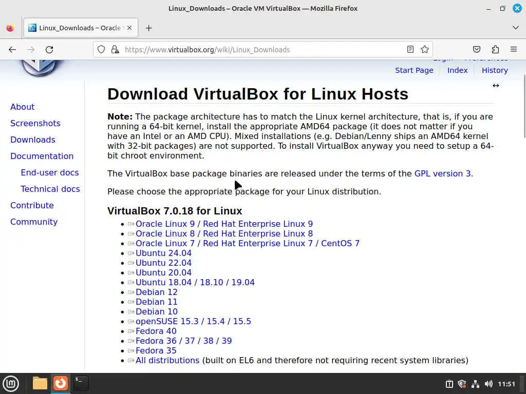Close the Linux_Downloads tab
The width and height of the screenshot is (526, 394).
(x=129, y=28)
